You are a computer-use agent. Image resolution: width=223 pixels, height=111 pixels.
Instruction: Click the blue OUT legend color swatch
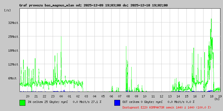[x=117, y=103]
